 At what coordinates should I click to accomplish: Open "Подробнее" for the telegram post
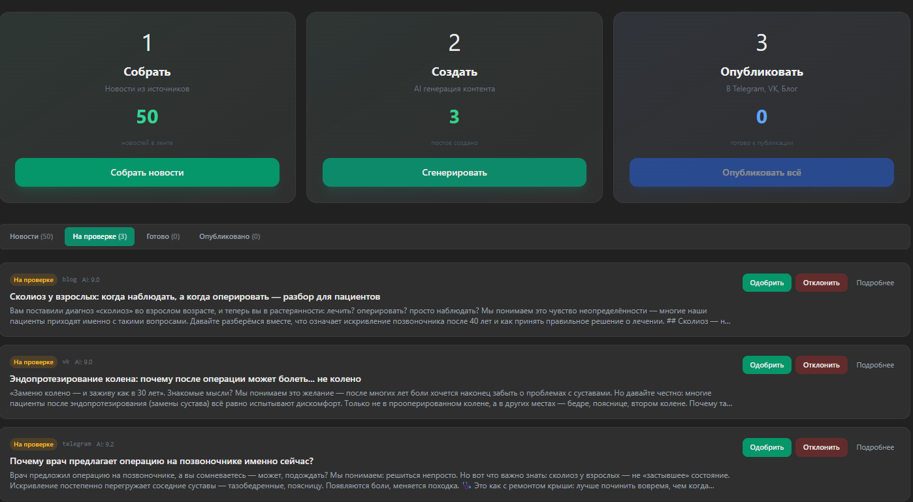(875, 447)
